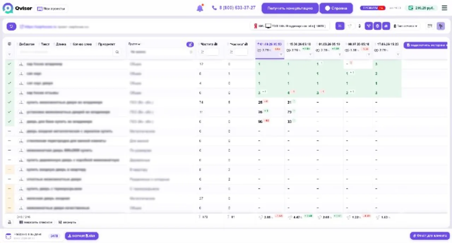452x243 pixels.
Task: Click the purple circular icon in the toolbar
Action: click(377, 26)
